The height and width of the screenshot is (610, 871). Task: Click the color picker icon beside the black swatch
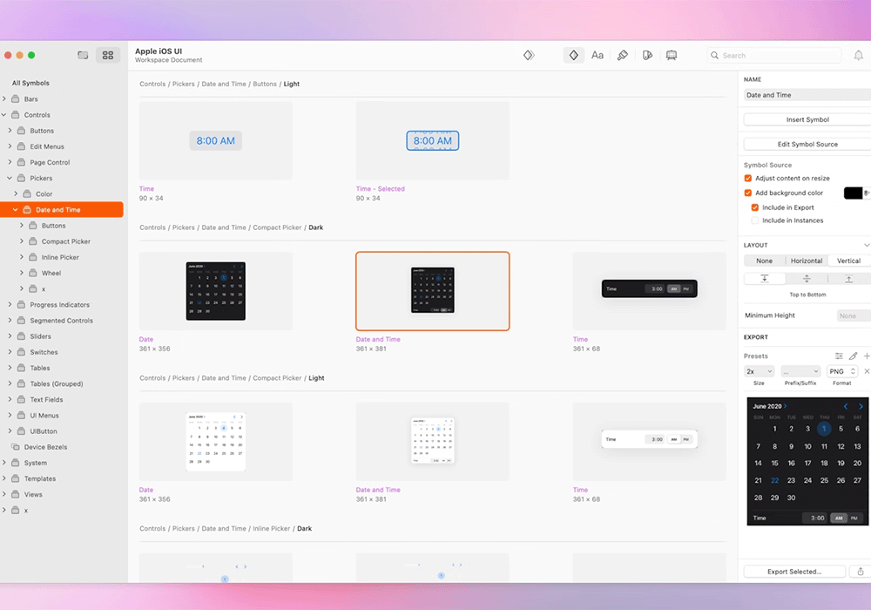[867, 193]
